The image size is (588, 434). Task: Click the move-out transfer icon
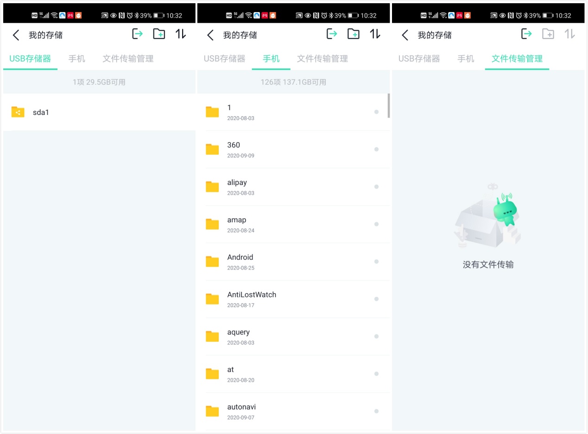click(x=138, y=34)
